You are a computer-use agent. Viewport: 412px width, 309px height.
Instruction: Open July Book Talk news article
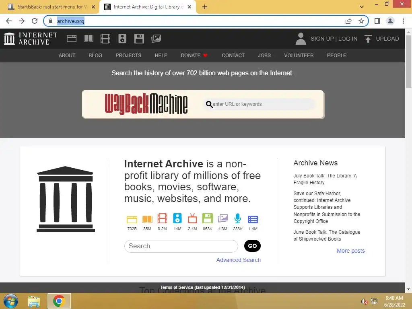[325, 179]
